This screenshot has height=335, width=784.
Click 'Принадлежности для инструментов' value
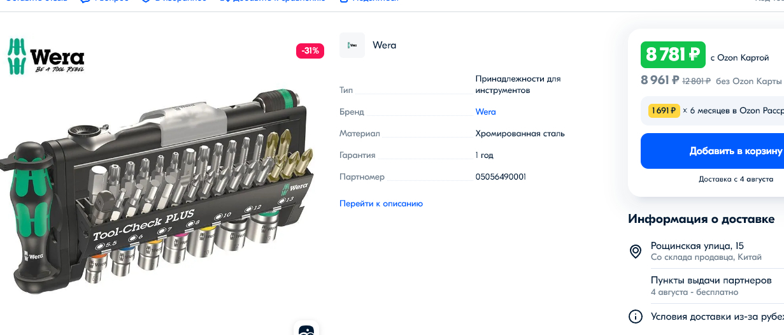pyautogui.click(x=518, y=85)
